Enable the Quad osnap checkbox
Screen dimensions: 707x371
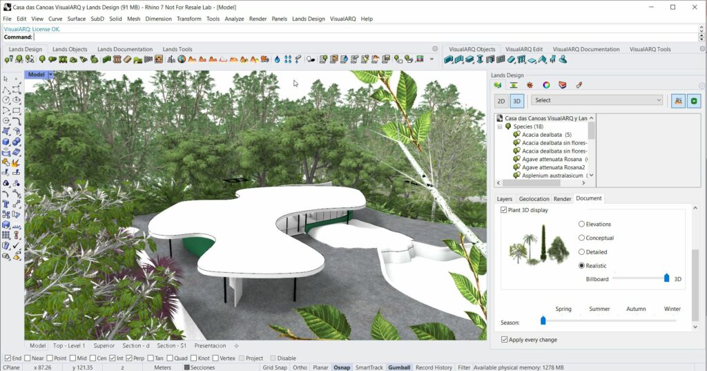pos(170,358)
